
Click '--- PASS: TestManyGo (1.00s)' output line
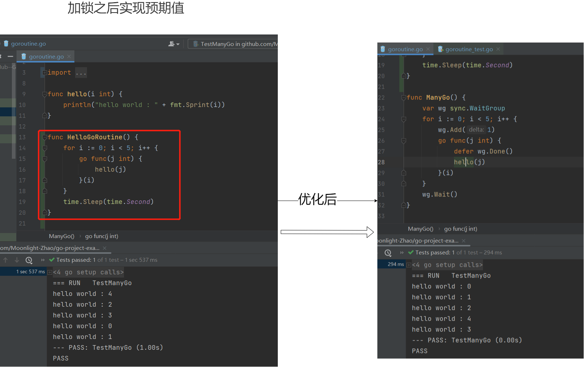point(108,348)
